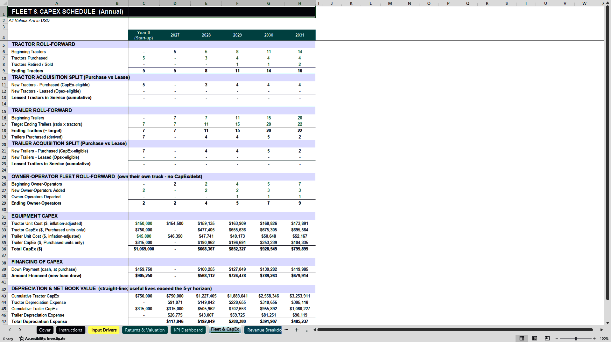Click 'New Owner-Operators Added' label
The width and height of the screenshot is (611, 342).
[38, 190]
